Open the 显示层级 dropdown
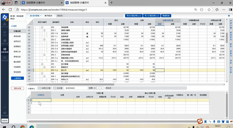 coord(36,16)
